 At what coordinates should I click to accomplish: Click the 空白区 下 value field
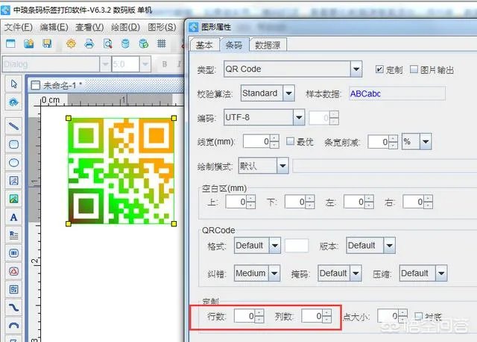295,202
